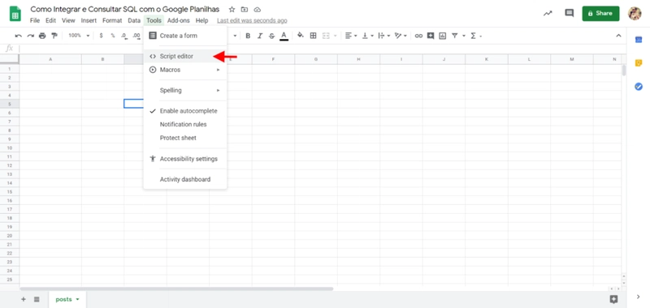This screenshot has width=650, height=308.
Task: Open Calendar in side panel
Action: (639, 40)
